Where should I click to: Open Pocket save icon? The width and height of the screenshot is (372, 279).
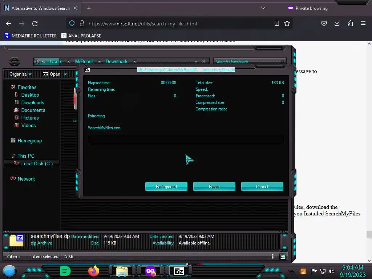[x=324, y=23]
